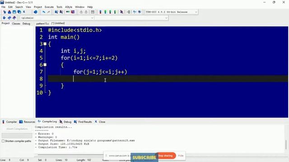The height and width of the screenshot is (162, 289).
Task: Open the Tools menu
Action: point(59,7)
